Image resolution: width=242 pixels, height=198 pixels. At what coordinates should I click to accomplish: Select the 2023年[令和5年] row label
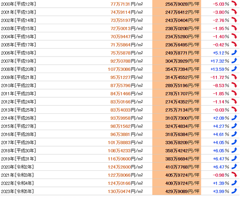pos(17,191)
